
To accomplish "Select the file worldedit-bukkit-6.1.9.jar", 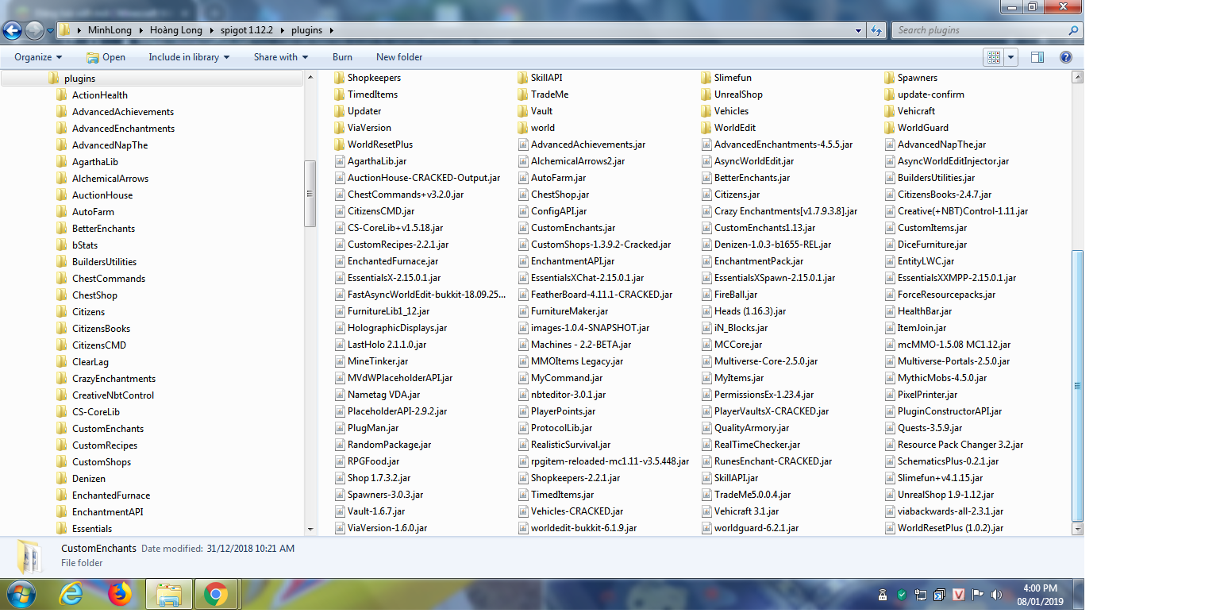I will tap(583, 528).
